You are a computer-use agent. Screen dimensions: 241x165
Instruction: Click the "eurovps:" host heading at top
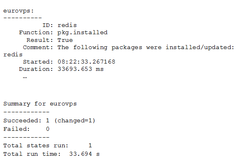18,10
